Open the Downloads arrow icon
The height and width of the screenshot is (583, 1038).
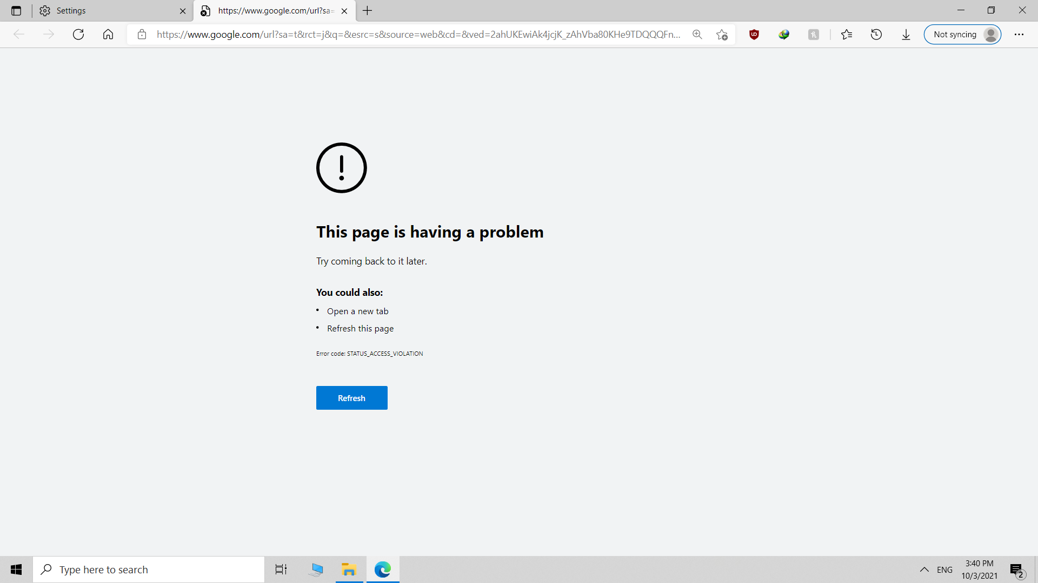(906, 35)
